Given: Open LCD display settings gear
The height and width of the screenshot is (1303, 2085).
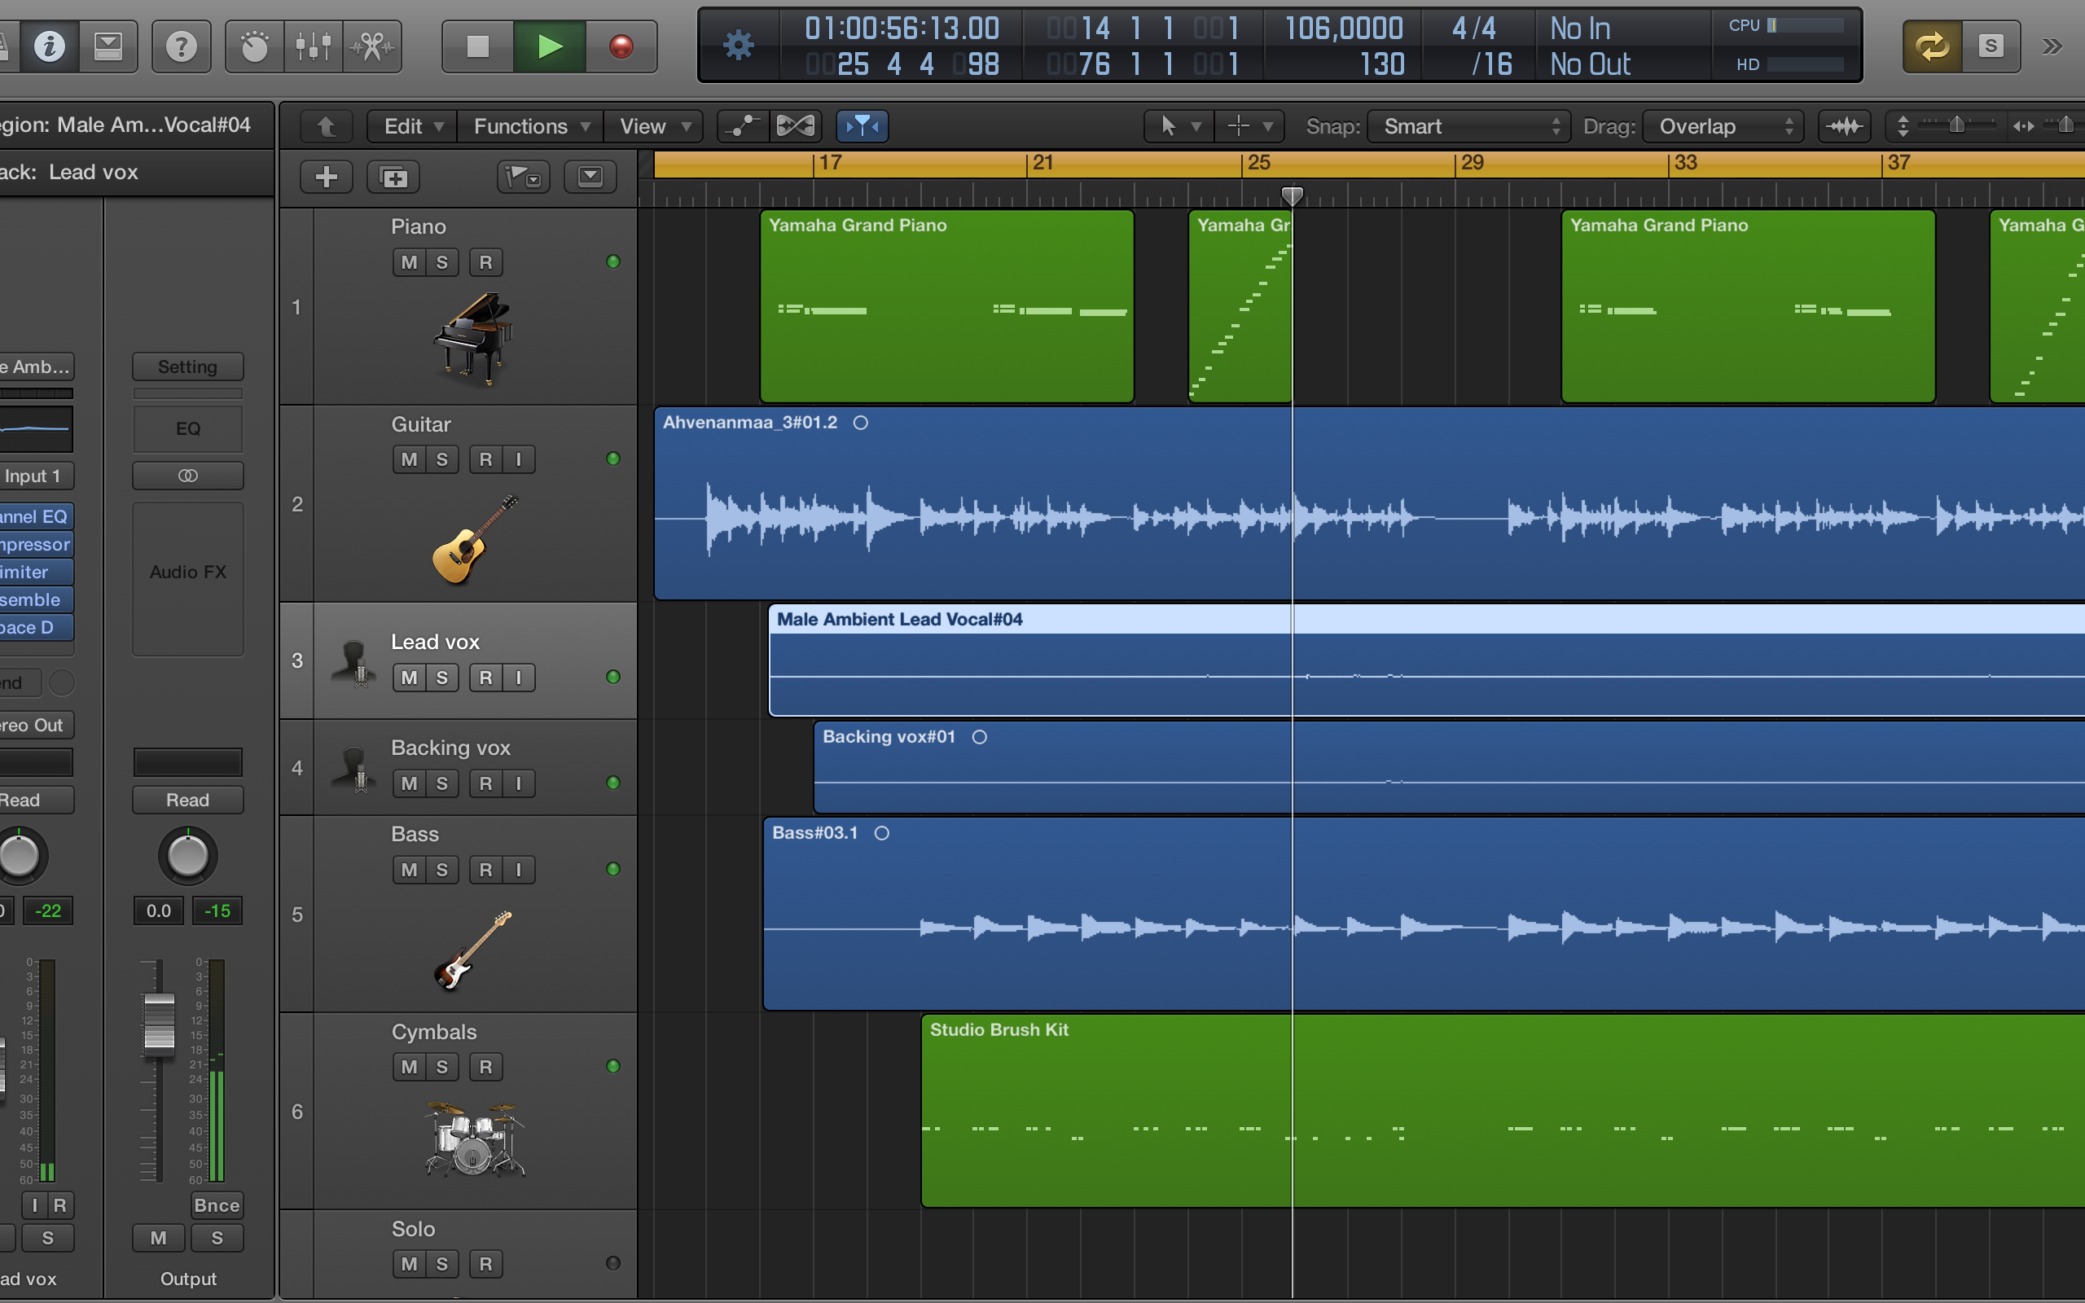Looking at the screenshot, I should click(x=739, y=46).
